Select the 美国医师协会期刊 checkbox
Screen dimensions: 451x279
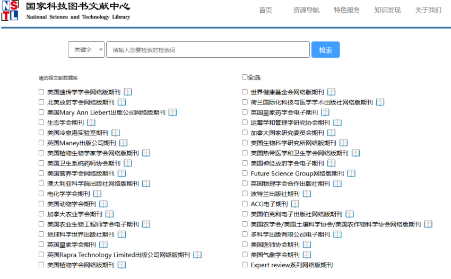click(245, 244)
